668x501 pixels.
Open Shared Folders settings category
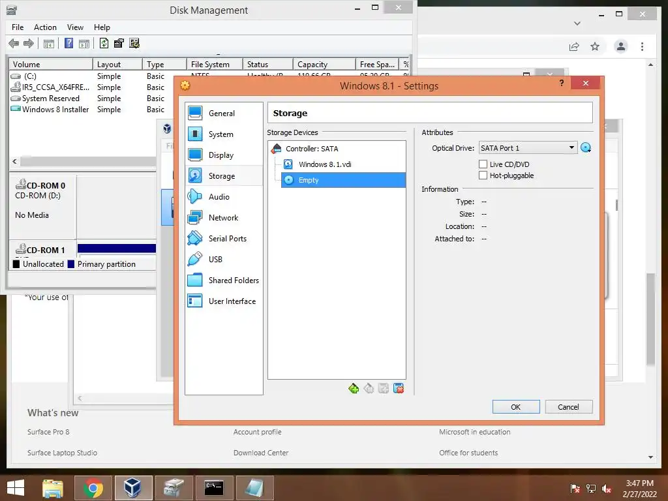(x=224, y=281)
